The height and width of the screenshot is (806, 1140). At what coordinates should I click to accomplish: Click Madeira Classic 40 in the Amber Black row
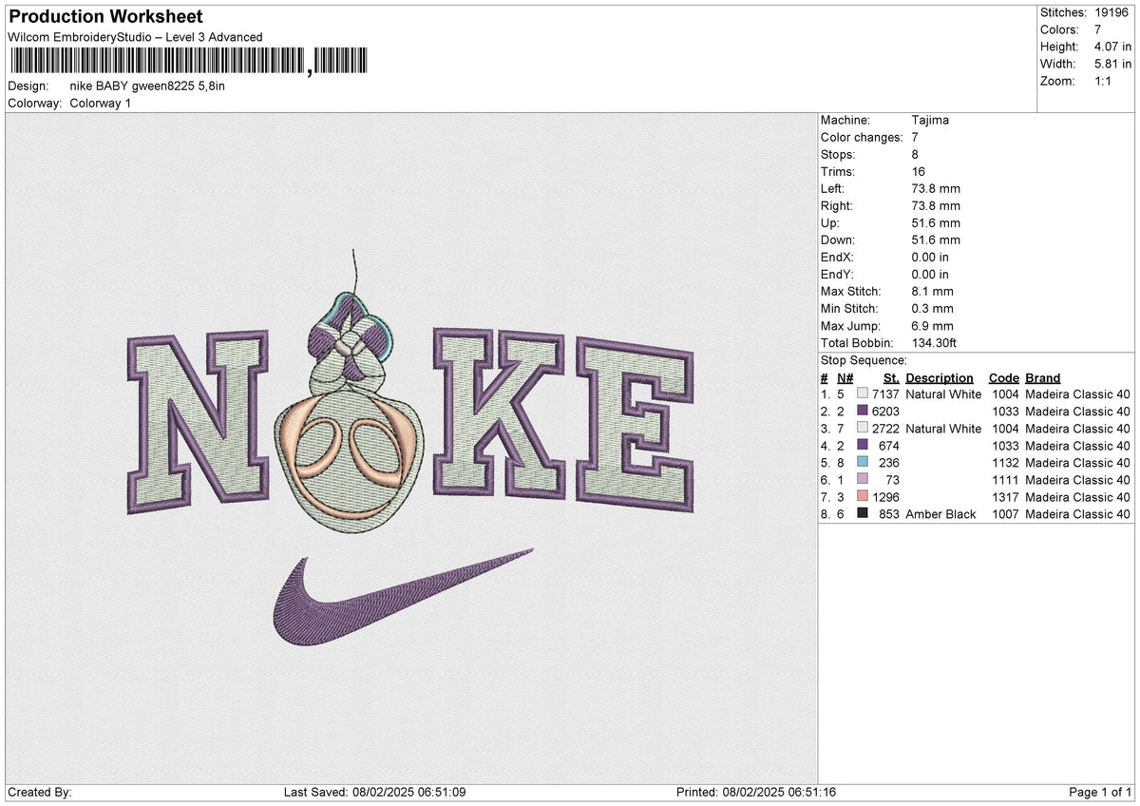coord(1078,514)
